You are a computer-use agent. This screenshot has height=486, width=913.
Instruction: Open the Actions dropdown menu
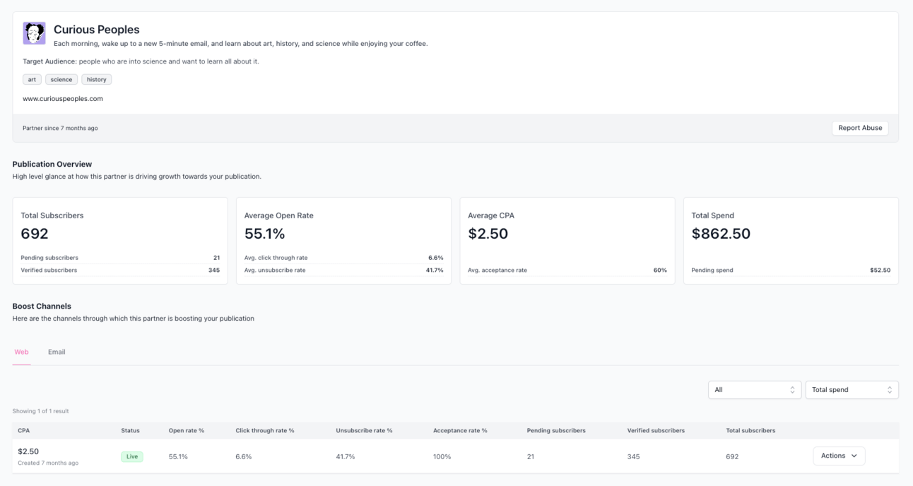(839, 456)
